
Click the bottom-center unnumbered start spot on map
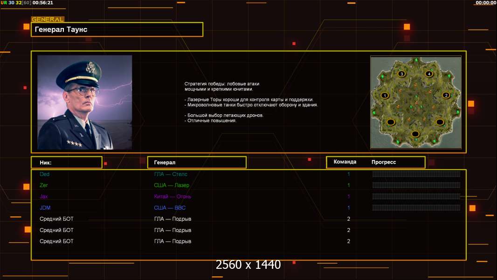pos(415,134)
